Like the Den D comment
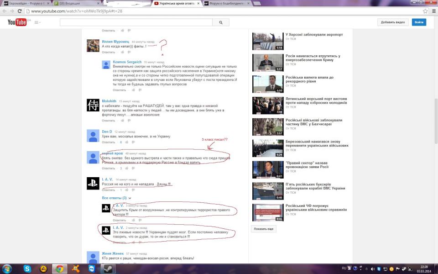This screenshot has width=438, height=274. click(x=127, y=142)
